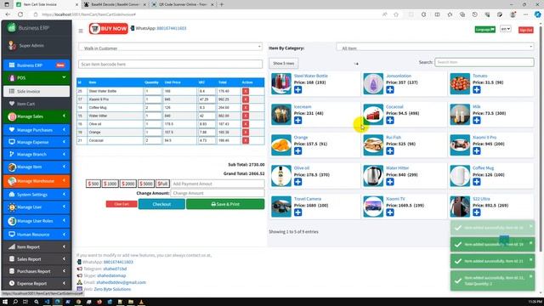The image size is (544, 306).
Task: Toggle sidebar with hamburger menu icon
Action: point(81,31)
